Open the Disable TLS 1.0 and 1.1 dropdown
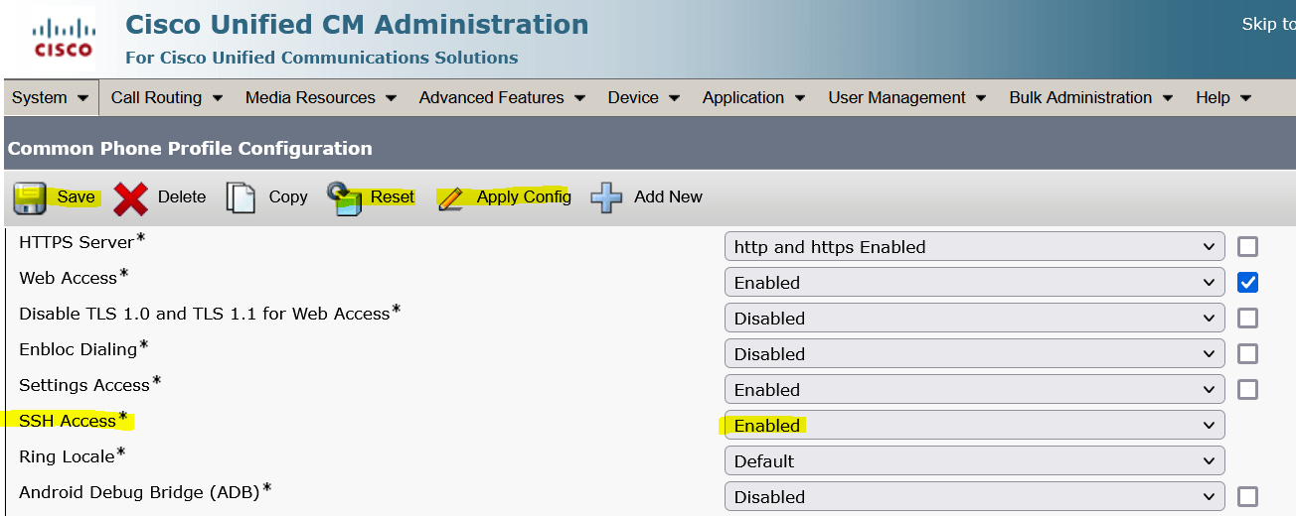Screen dimensions: 1296x516 click(x=975, y=319)
